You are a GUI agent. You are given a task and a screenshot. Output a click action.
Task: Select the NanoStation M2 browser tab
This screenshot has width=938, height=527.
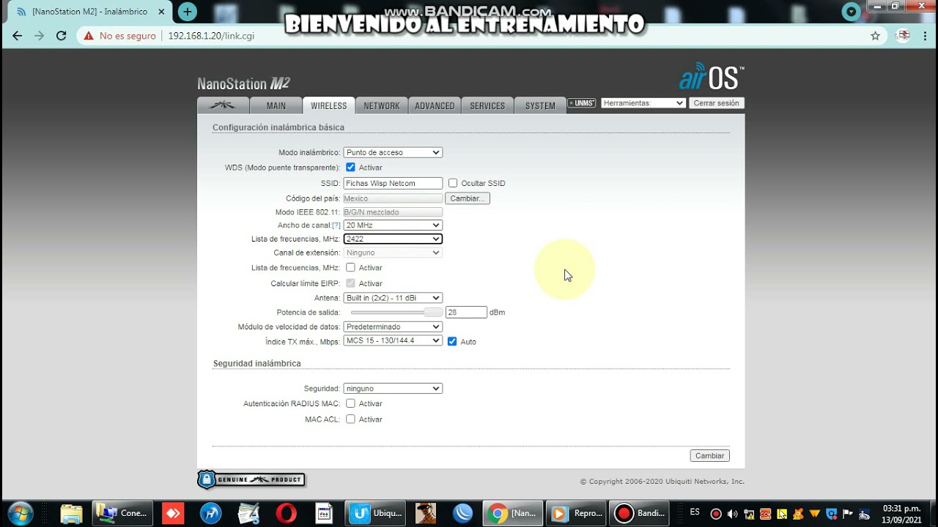89,12
